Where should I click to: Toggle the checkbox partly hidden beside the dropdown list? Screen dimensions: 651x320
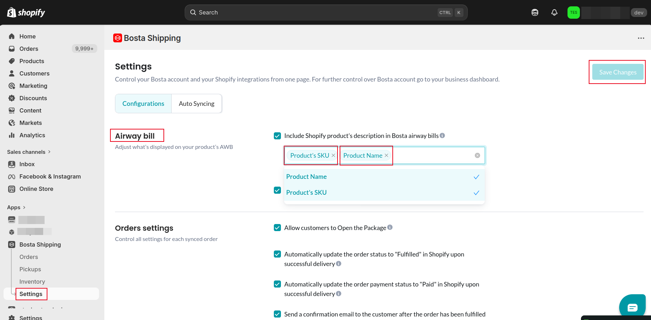(x=277, y=190)
